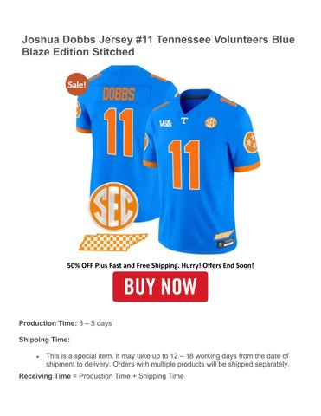Click the small SEC patch on jersey chest

point(211,123)
